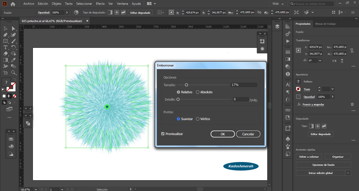
Task: Open the Actions play-button panel
Action: coord(288,41)
